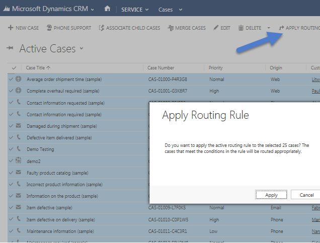Viewport: 320px width, 243px height.
Task: Click web icon for Complete overhaul required
Action: coord(19,91)
